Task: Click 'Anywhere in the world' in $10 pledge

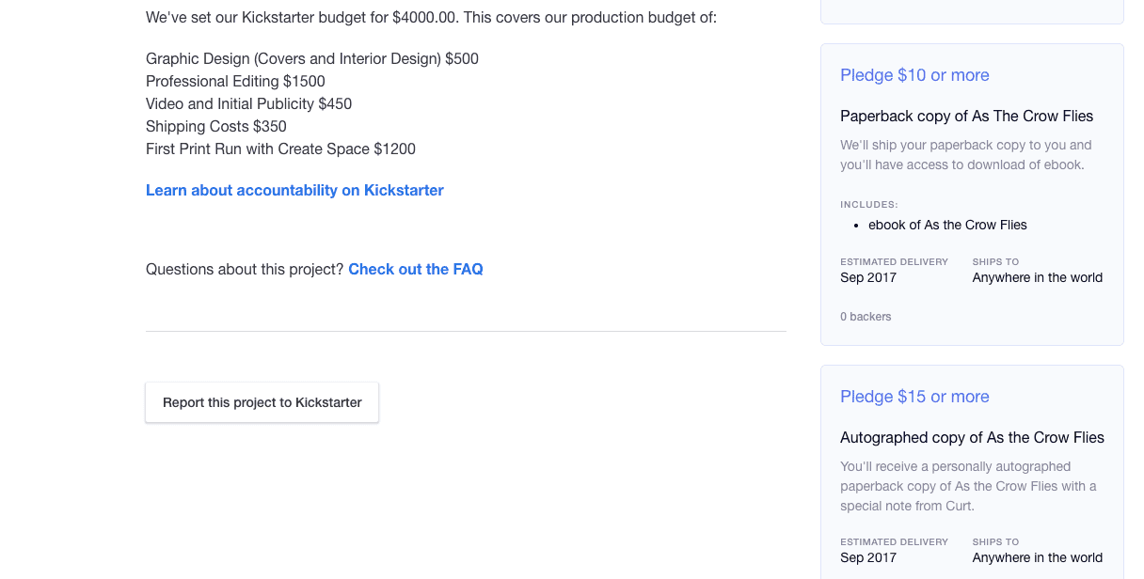Action: point(1038,277)
